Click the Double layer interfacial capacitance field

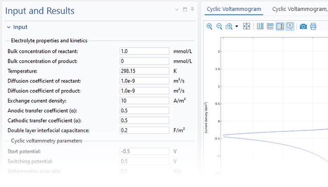coord(144,130)
